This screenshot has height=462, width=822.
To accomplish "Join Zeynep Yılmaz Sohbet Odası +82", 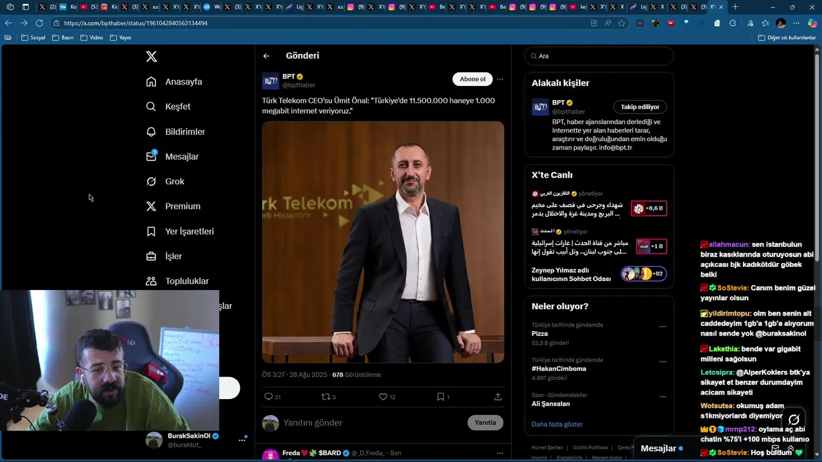I will 644,274.
